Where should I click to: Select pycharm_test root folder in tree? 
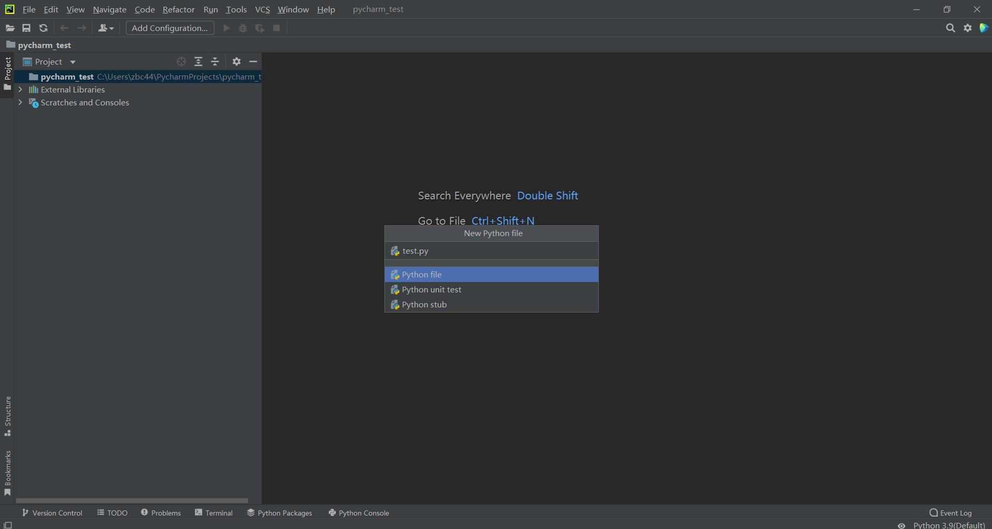coord(138,76)
